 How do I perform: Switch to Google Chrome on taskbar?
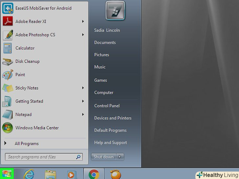94,174
